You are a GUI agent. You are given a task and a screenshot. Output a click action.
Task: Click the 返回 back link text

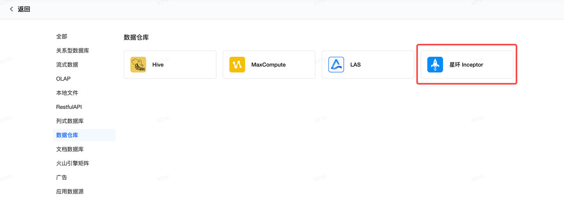click(24, 9)
